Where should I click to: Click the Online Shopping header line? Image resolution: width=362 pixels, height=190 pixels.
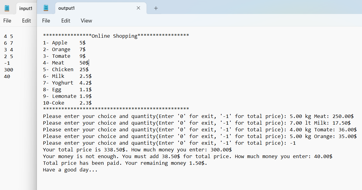tap(116, 36)
